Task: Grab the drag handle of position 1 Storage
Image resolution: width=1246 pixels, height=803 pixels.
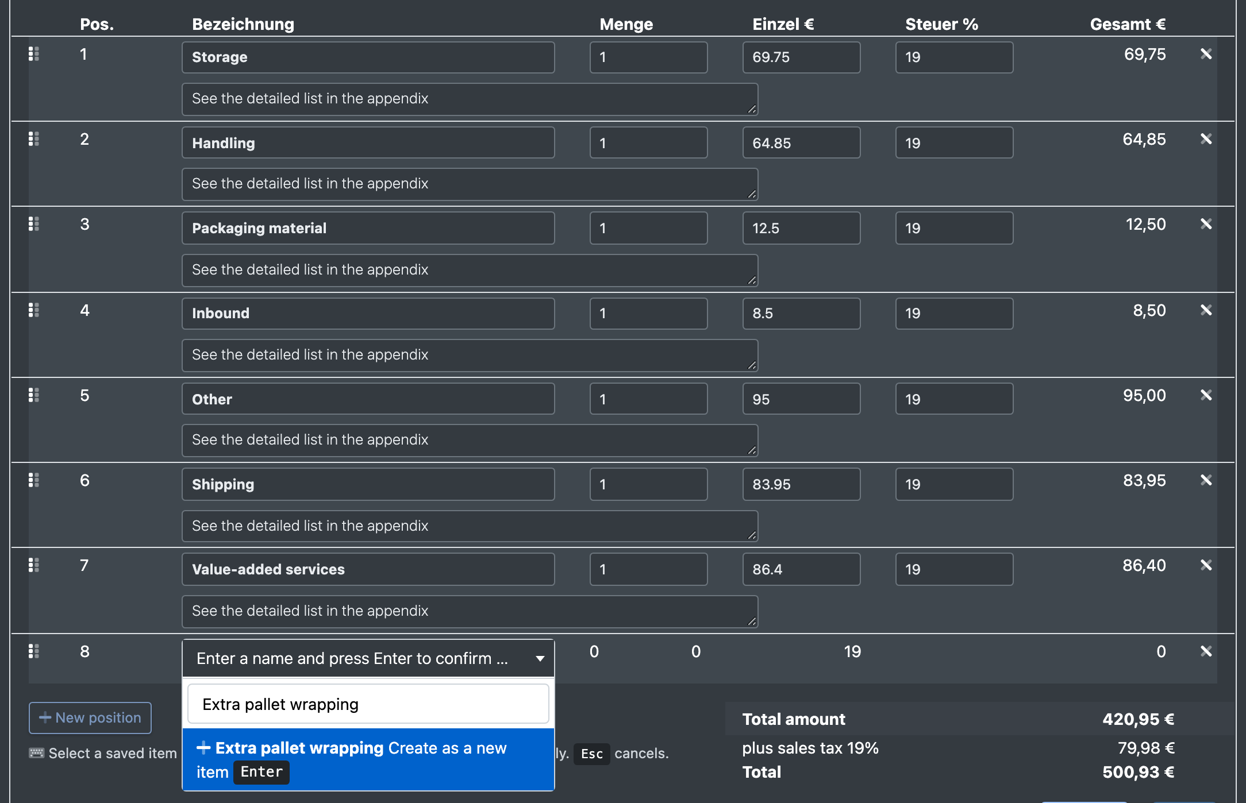Action: (34, 54)
